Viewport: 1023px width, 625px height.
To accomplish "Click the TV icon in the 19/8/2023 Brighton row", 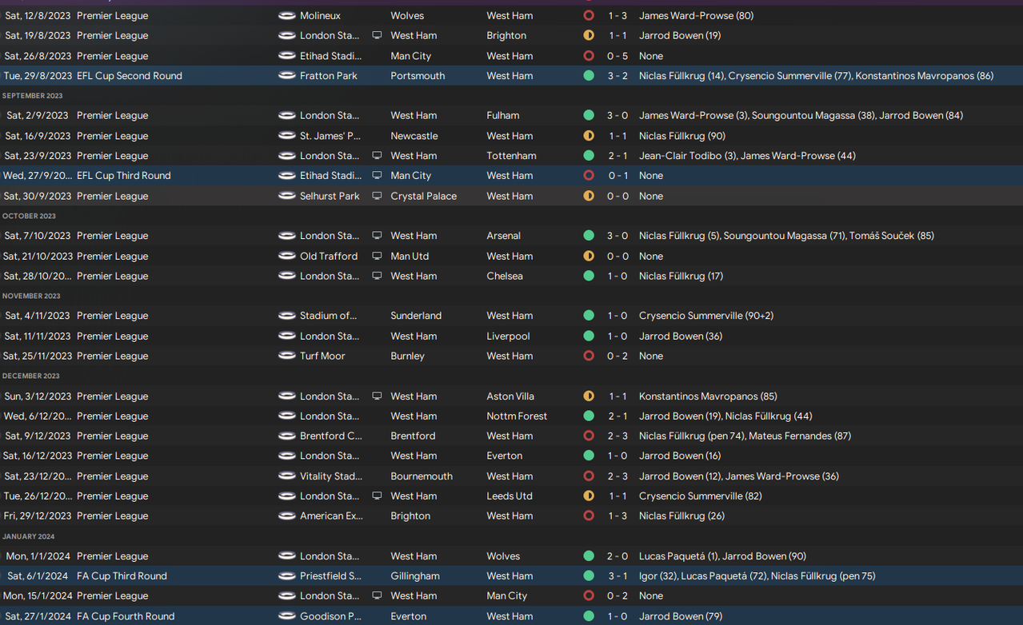I will coord(377,36).
